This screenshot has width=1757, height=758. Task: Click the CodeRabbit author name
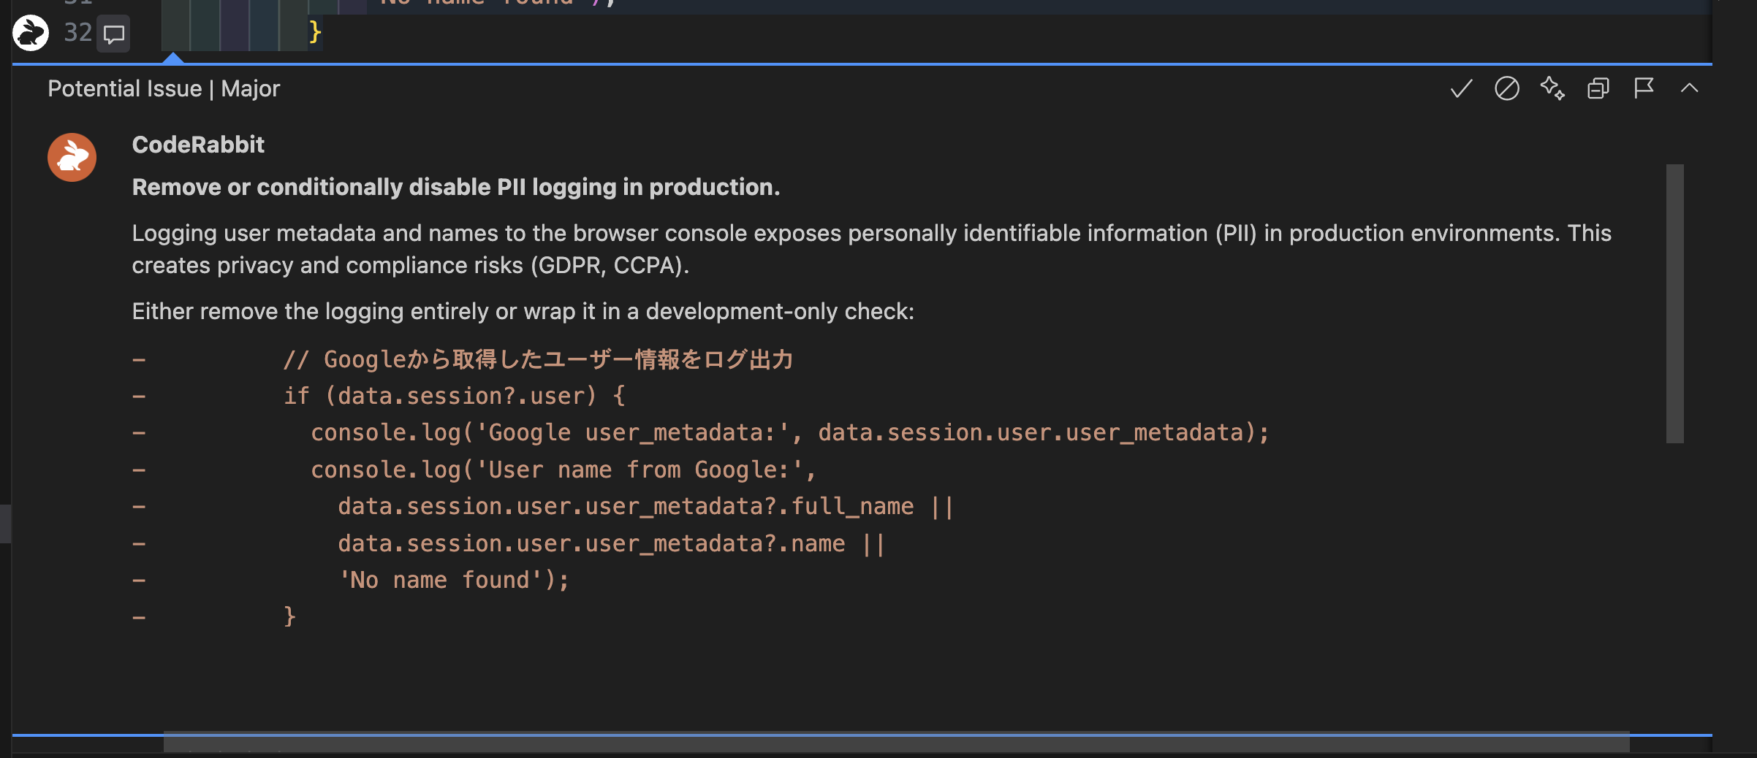[x=197, y=144]
